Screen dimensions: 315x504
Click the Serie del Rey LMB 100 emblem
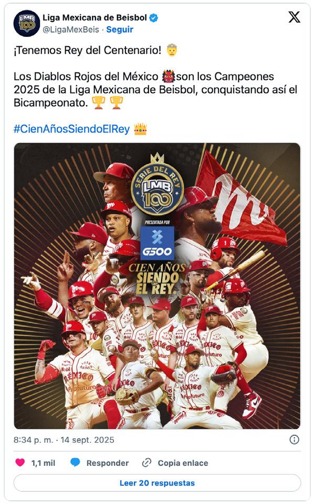click(x=157, y=184)
